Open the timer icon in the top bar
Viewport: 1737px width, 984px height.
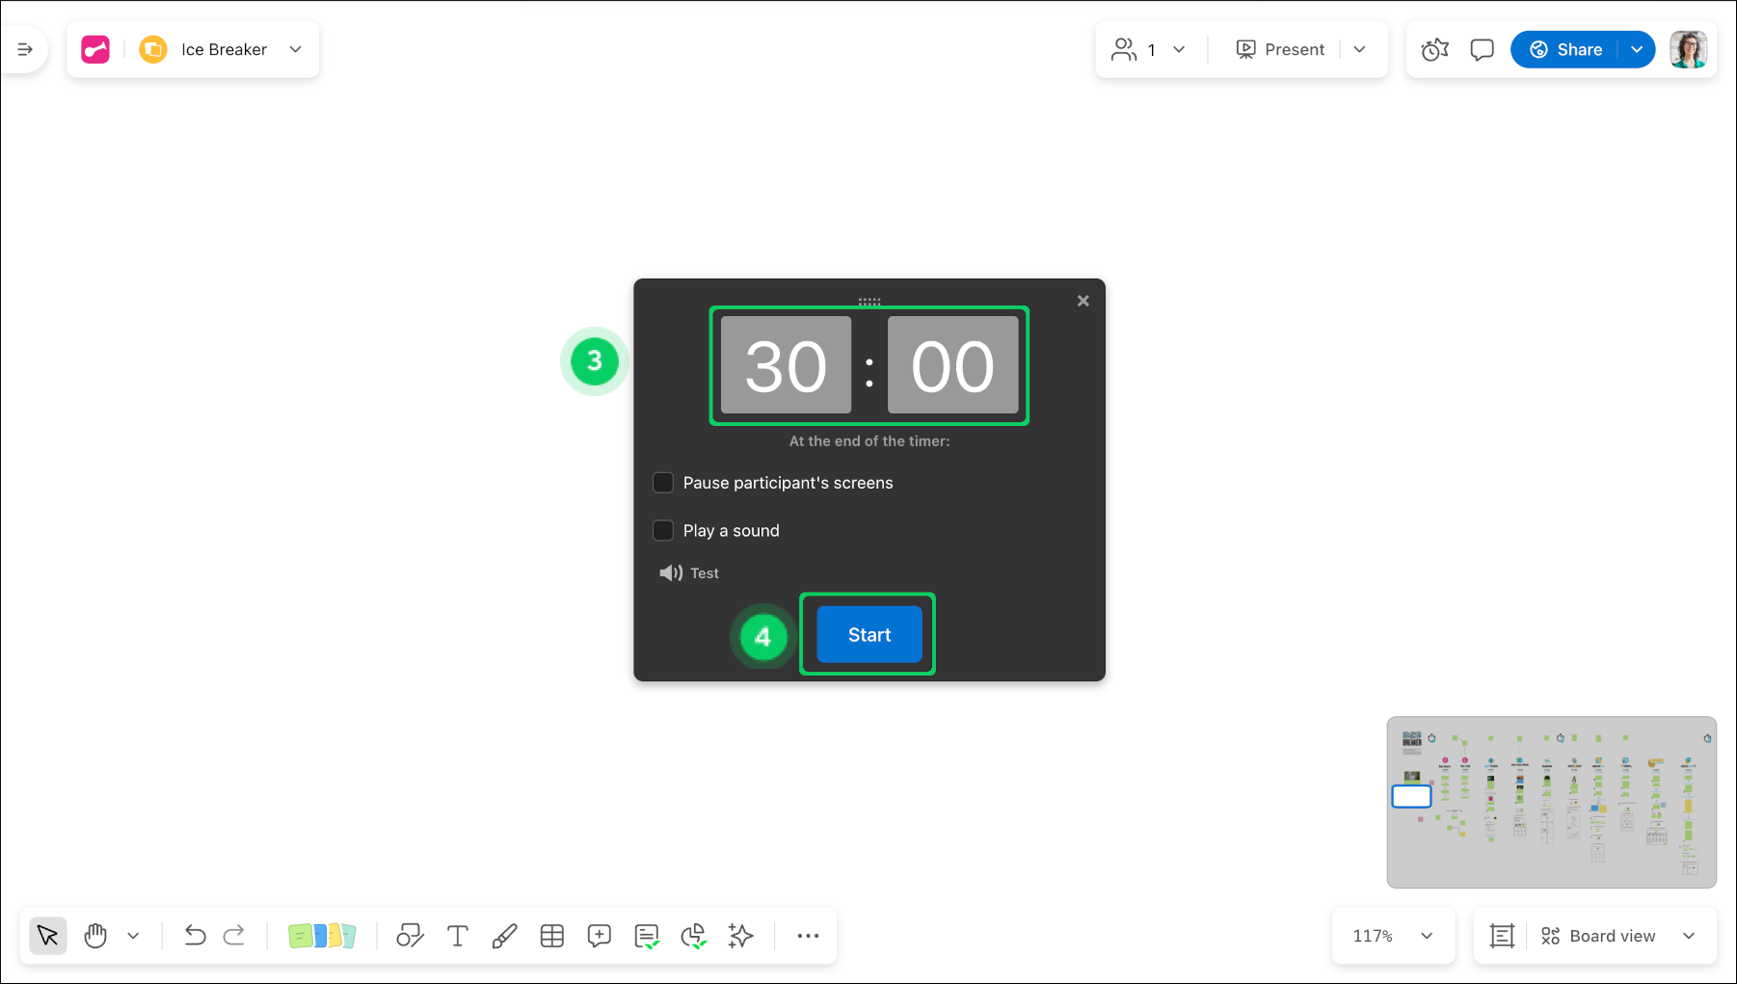click(1434, 49)
